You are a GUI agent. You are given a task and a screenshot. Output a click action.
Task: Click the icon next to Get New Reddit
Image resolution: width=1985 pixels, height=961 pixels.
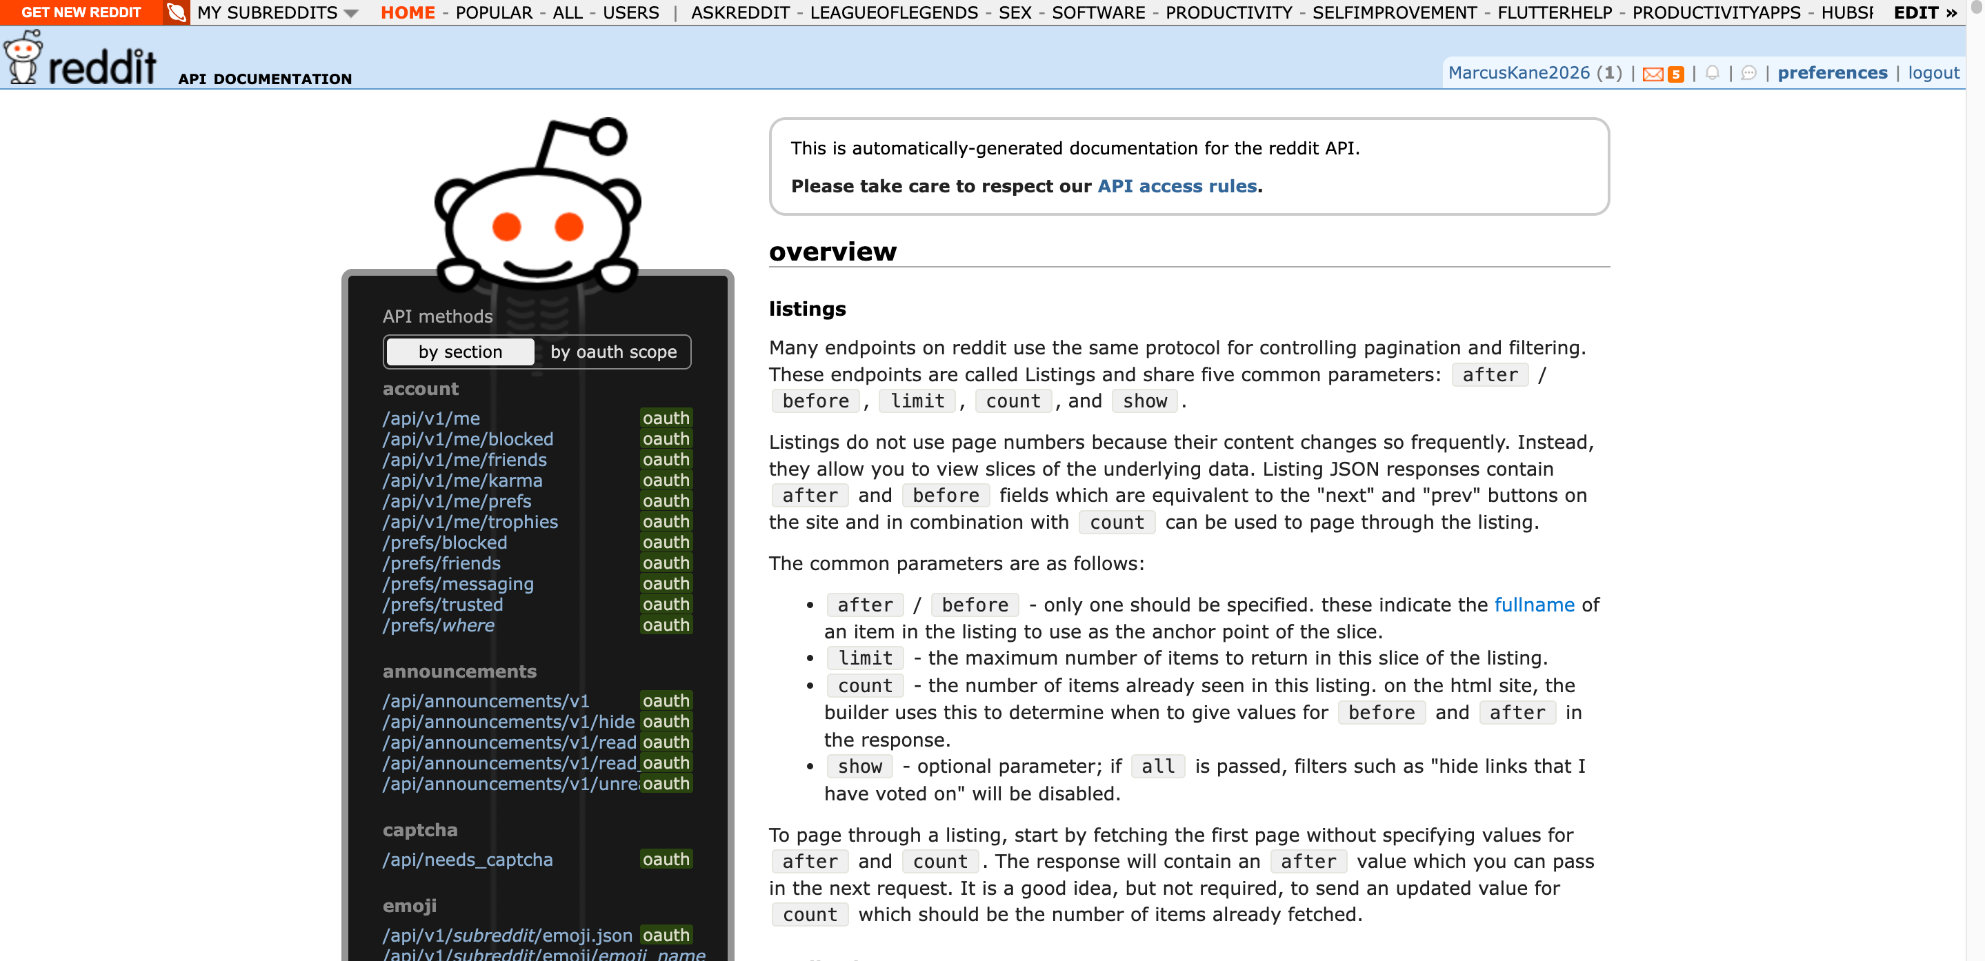pyautogui.click(x=177, y=12)
